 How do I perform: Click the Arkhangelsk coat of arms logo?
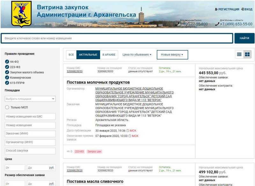21,14
